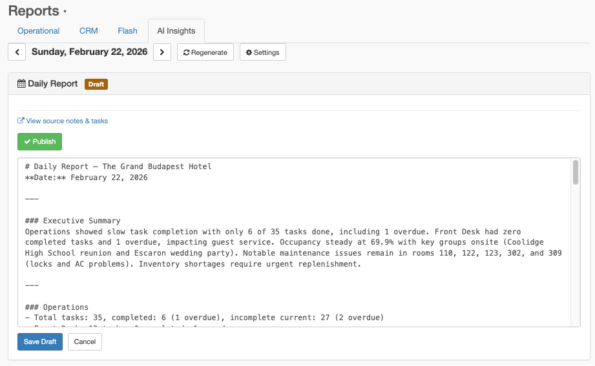Image resolution: width=595 pixels, height=366 pixels.
Task: Click the Regenerate button
Action: click(x=205, y=52)
